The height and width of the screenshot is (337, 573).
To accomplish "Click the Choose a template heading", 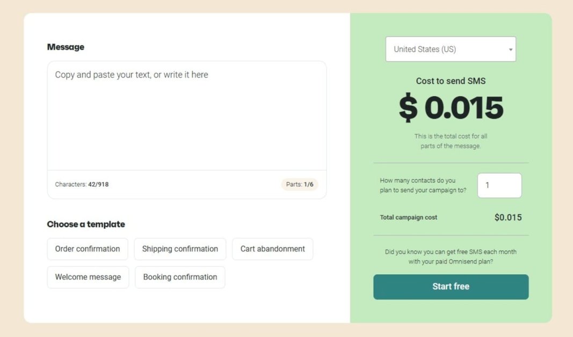I will (x=86, y=224).
